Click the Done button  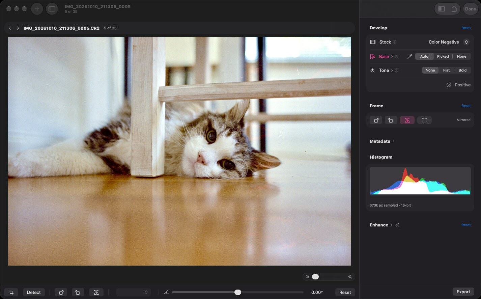coord(470,9)
